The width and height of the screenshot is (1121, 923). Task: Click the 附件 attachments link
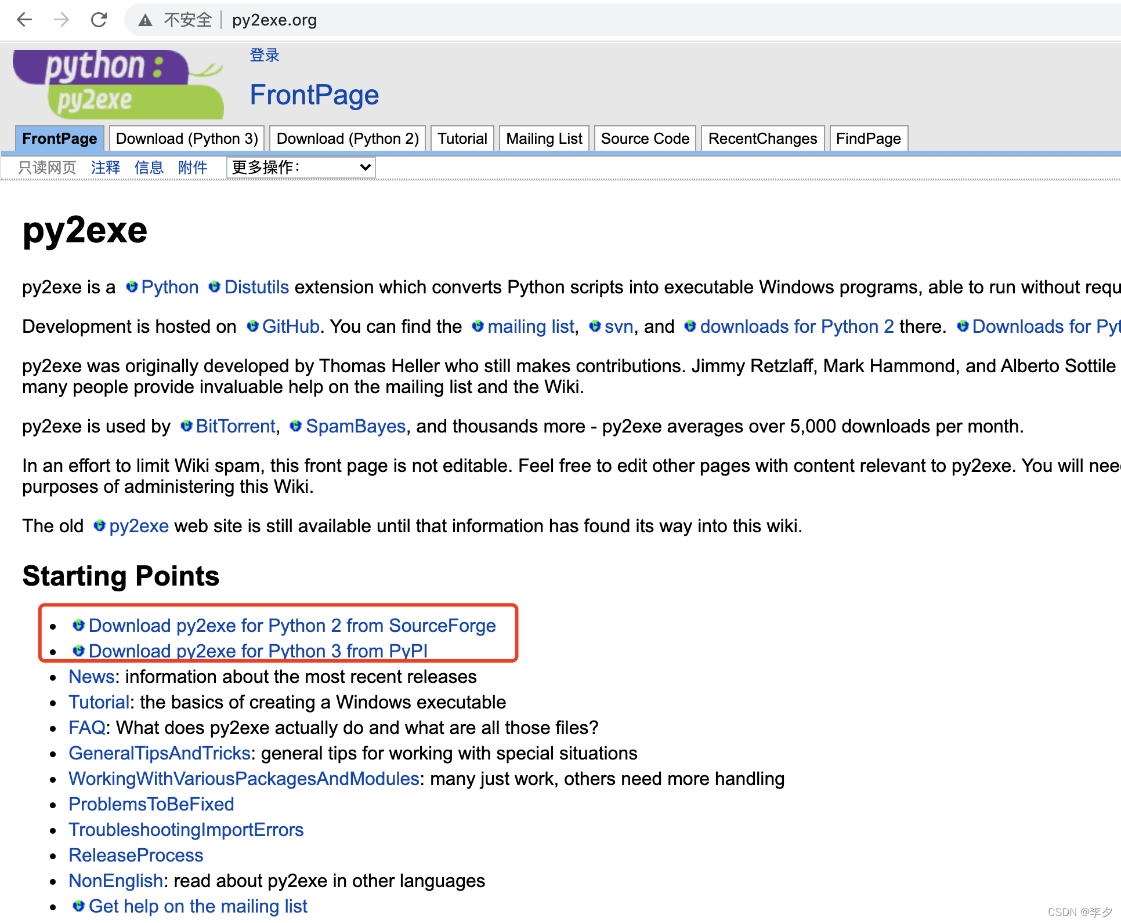pos(193,168)
